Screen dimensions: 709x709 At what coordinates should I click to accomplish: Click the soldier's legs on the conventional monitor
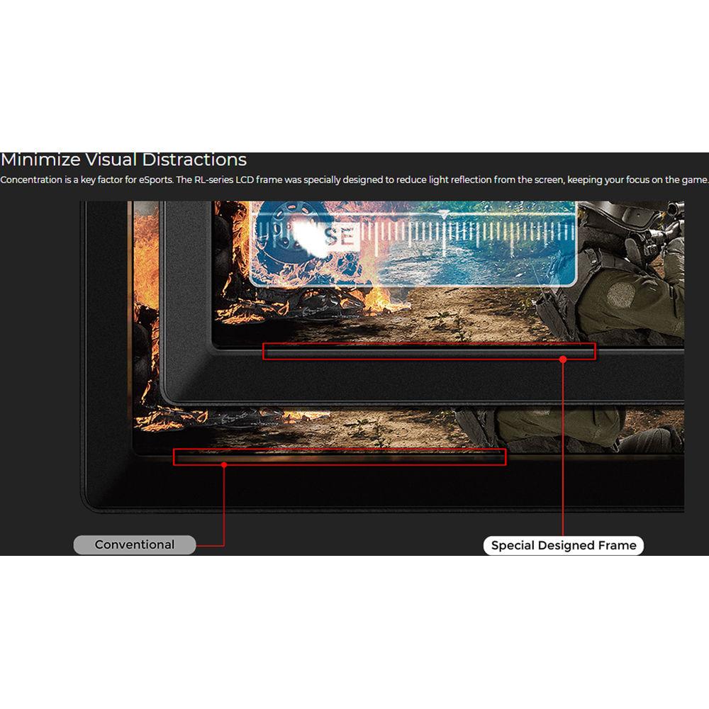pos(553,429)
